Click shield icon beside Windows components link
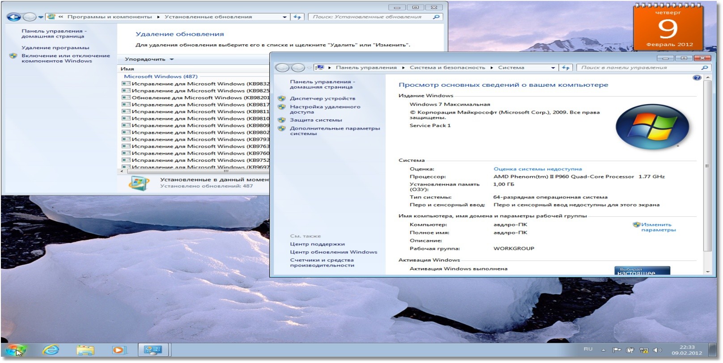723x363 pixels. coord(13,56)
